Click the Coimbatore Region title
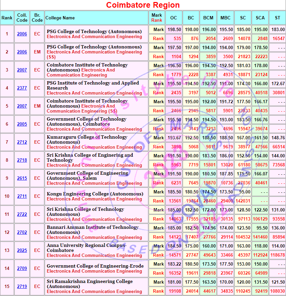Screen dimensions: 286x296 [143, 5]
